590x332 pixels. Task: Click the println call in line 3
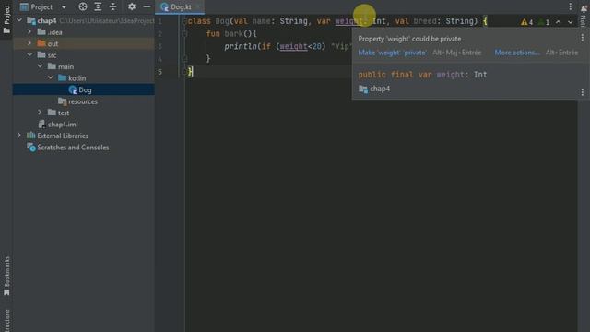[x=241, y=46]
